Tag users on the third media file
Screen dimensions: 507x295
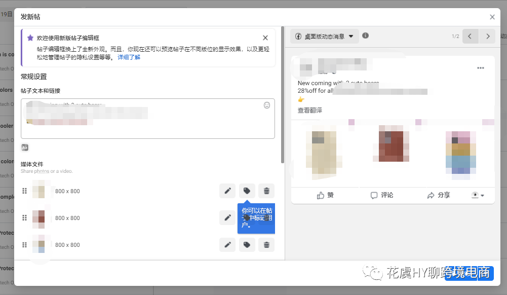[x=247, y=245]
